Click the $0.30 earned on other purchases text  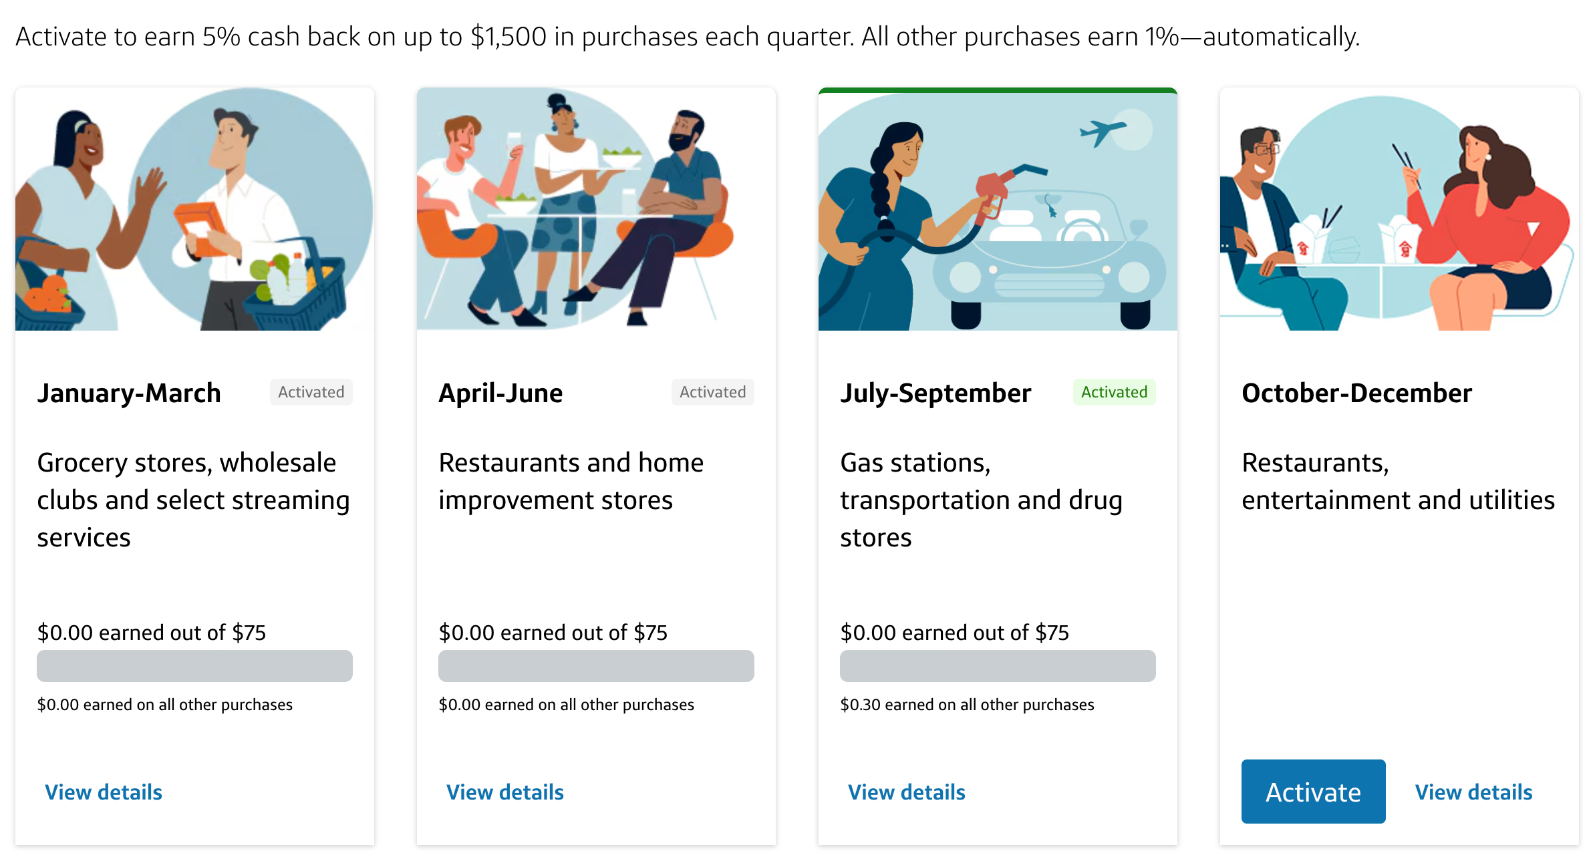pyautogui.click(x=967, y=705)
